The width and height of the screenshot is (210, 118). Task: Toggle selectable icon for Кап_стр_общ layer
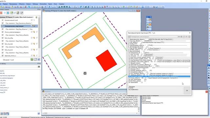(x=34, y=38)
